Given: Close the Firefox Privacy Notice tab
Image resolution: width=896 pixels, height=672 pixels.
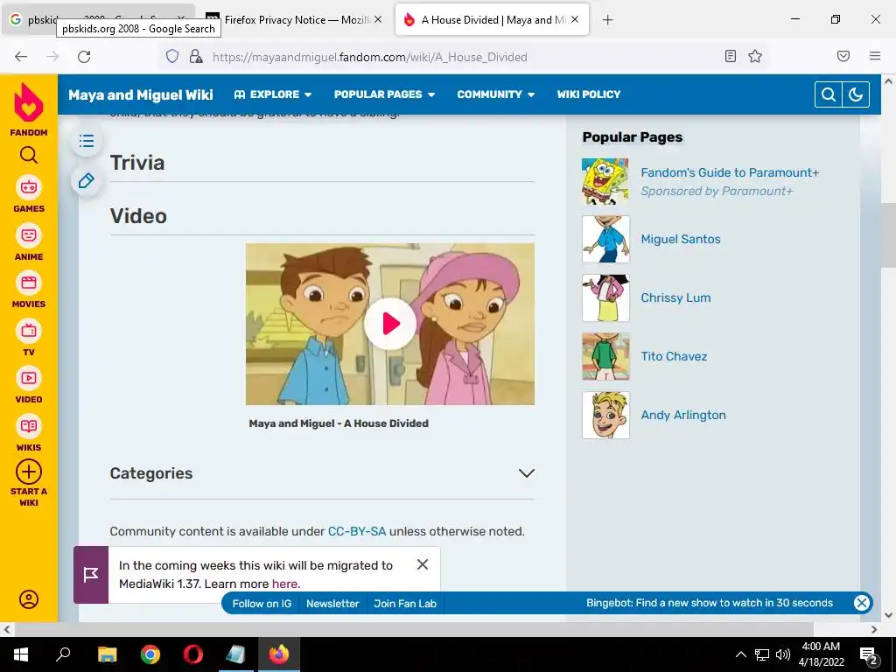Looking at the screenshot, I should tap(378, 20).
